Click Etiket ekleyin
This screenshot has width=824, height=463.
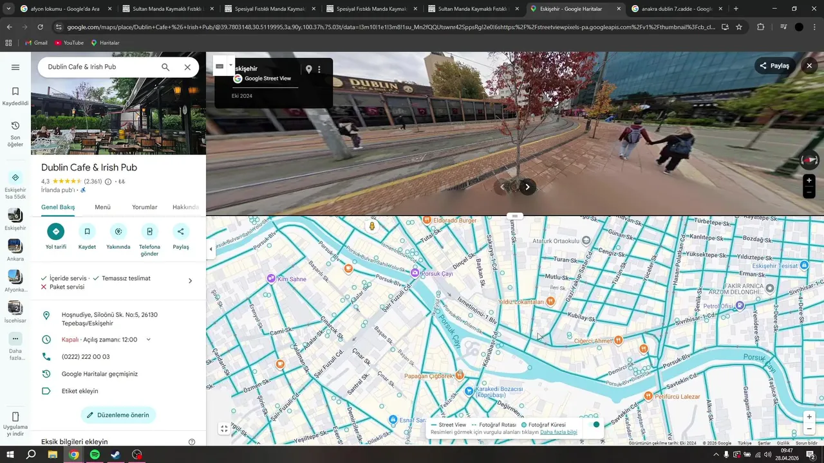tap(80, 391)
